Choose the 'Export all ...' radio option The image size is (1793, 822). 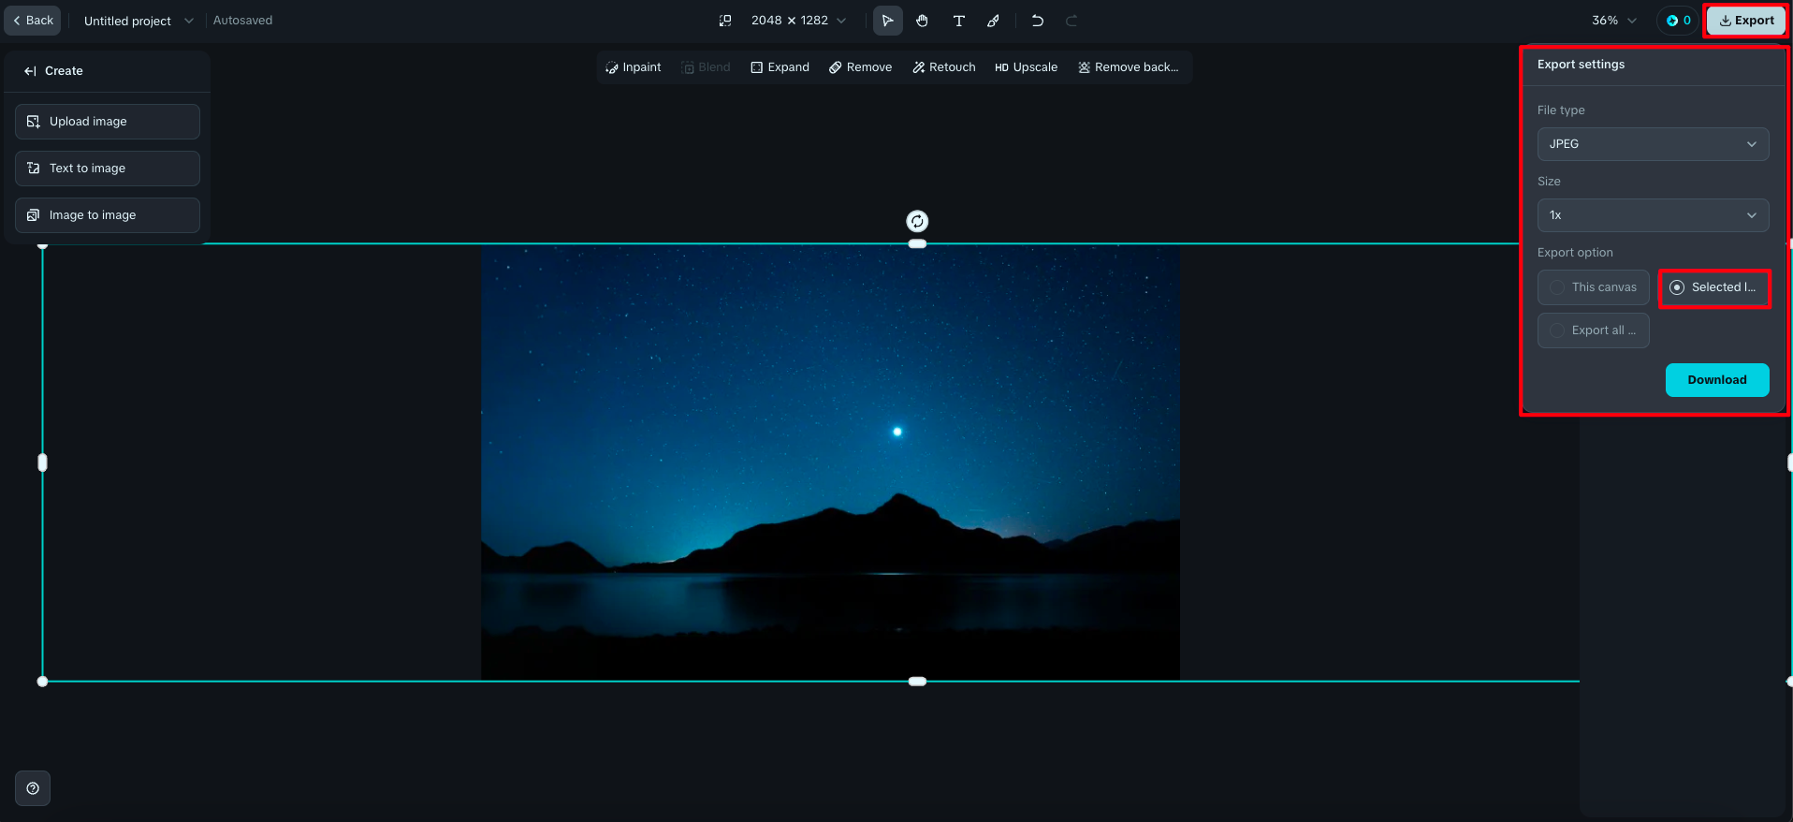[1593, 330]
